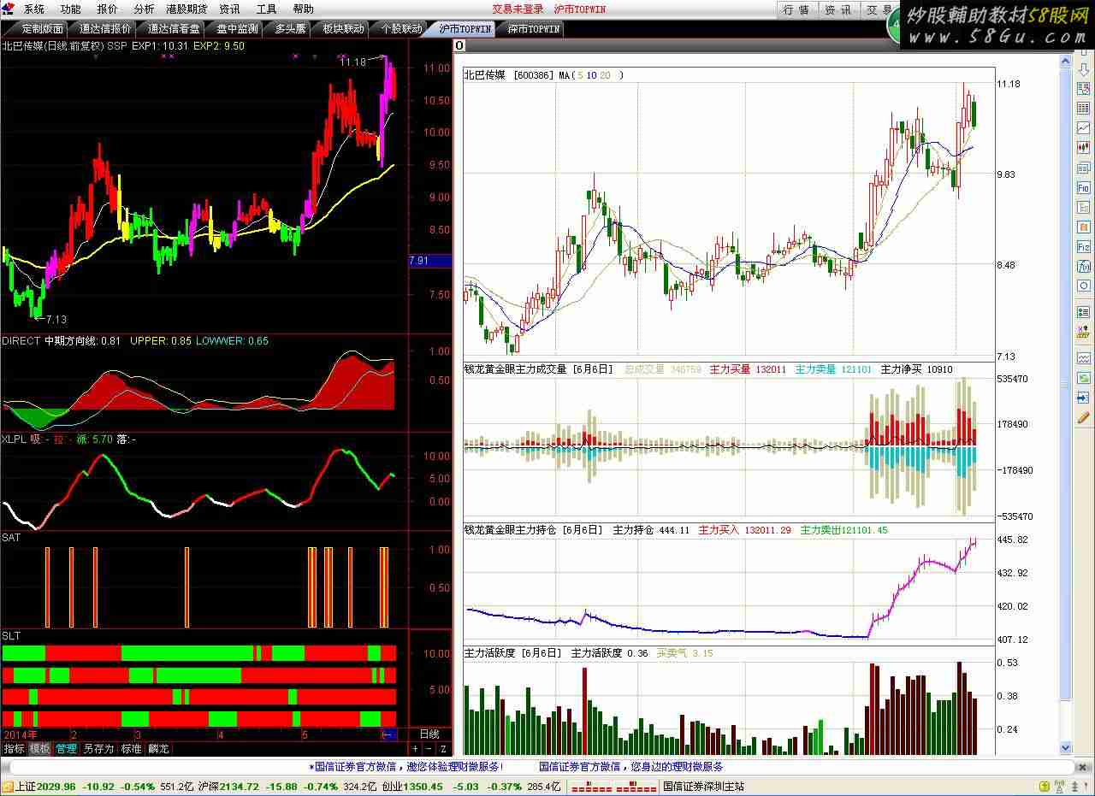Click the down-arrow icon in right sidebar

[1083, 72]
